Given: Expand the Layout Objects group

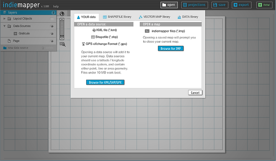Looking at the screenshot, I should pyautogui.click(x=4, y=18).
